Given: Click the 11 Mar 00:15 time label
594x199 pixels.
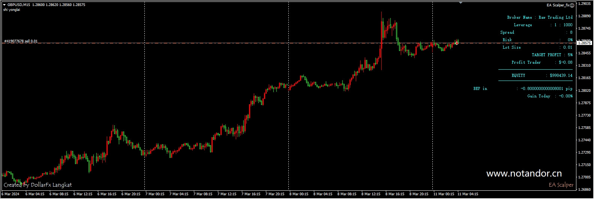Looking at the screenshot, I should point(444,194).
